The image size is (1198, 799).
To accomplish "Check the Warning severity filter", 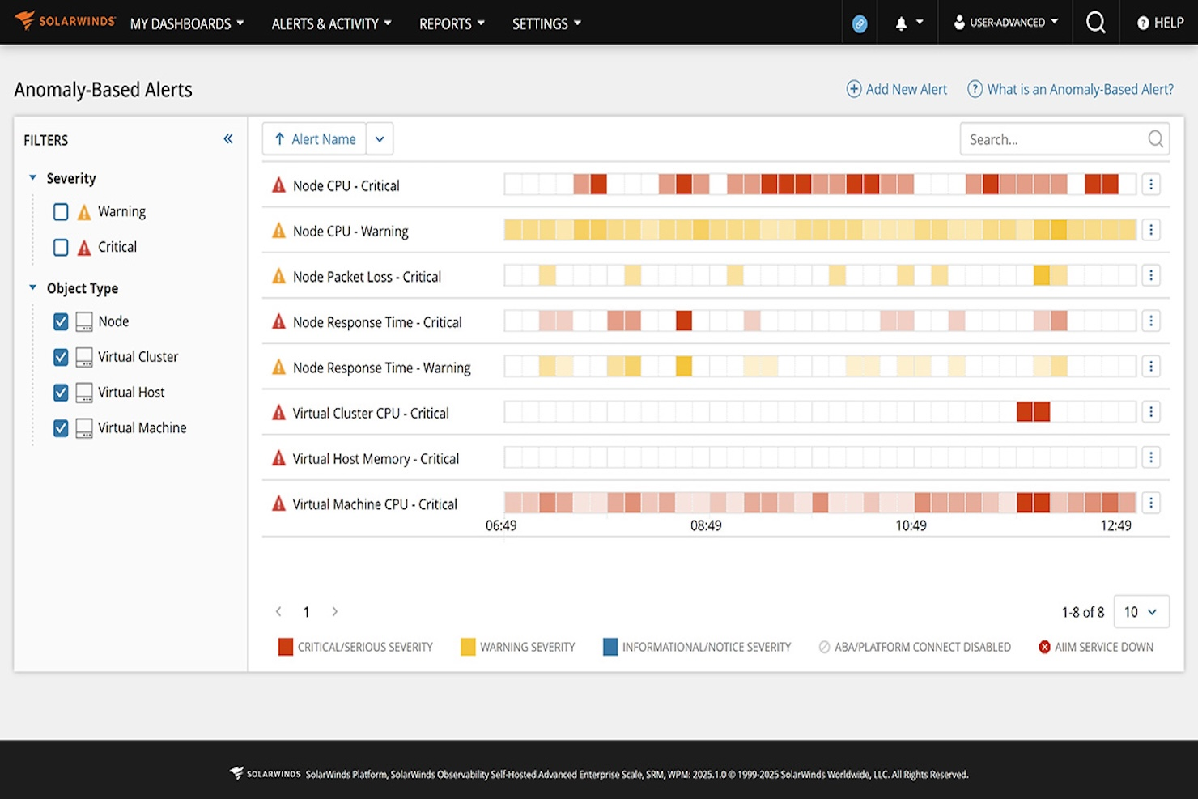I will click(x=61, y=211).
